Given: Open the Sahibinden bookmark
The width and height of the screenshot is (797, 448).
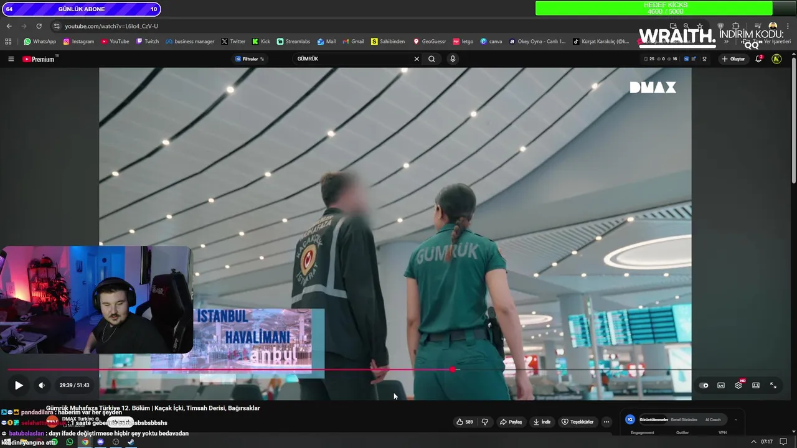Looking at the screenshot, I should point(388,42).
